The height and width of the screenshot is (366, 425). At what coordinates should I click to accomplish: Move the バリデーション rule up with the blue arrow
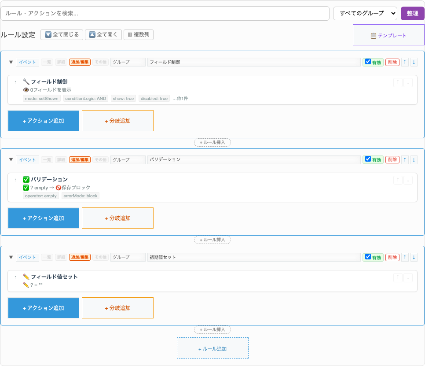(x=405, y=160)
